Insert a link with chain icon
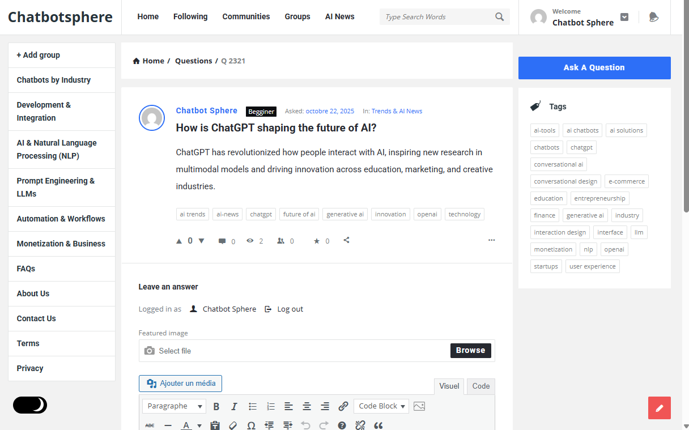 point(343,406)
